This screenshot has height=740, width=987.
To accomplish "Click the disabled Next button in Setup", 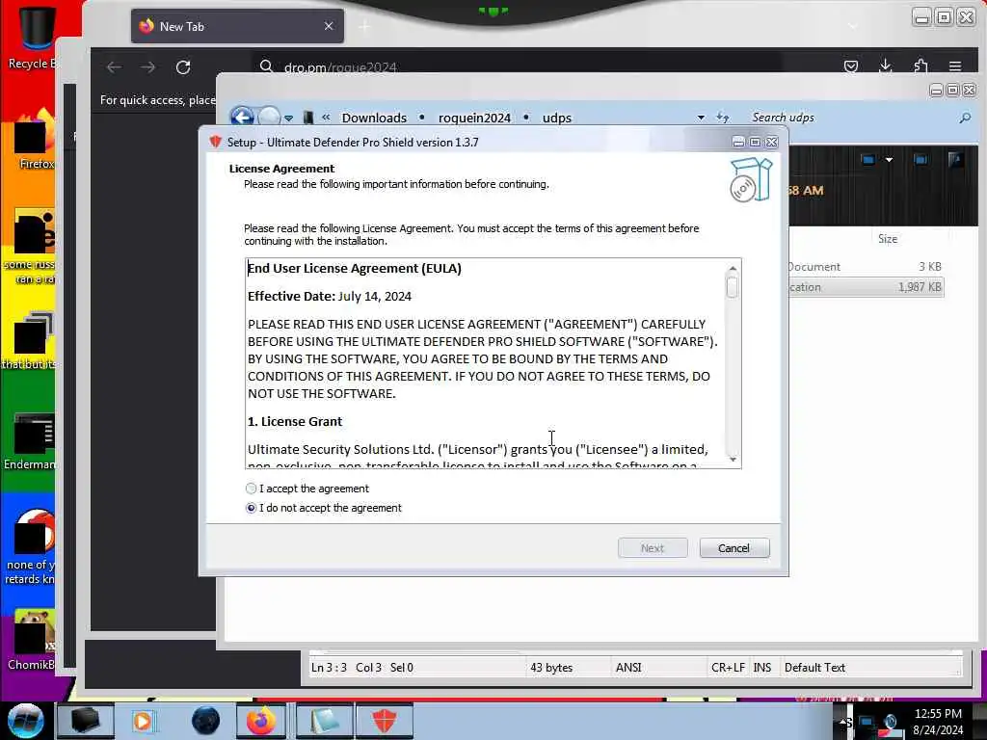I will [x=653, y=548].
